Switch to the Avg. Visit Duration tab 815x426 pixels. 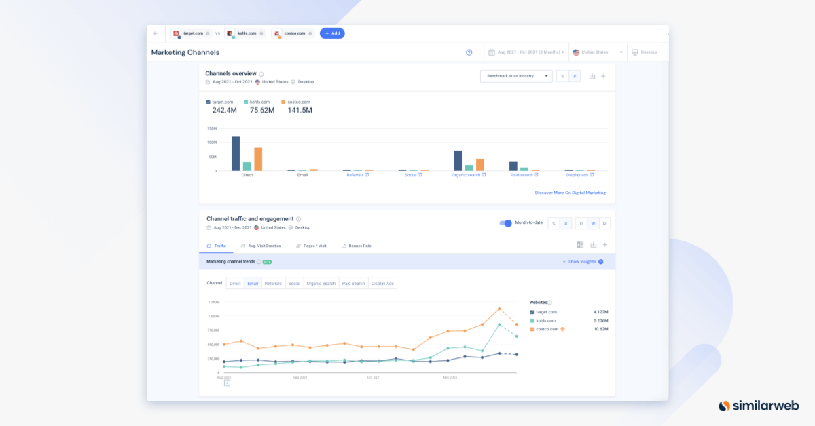pos(261,246)
